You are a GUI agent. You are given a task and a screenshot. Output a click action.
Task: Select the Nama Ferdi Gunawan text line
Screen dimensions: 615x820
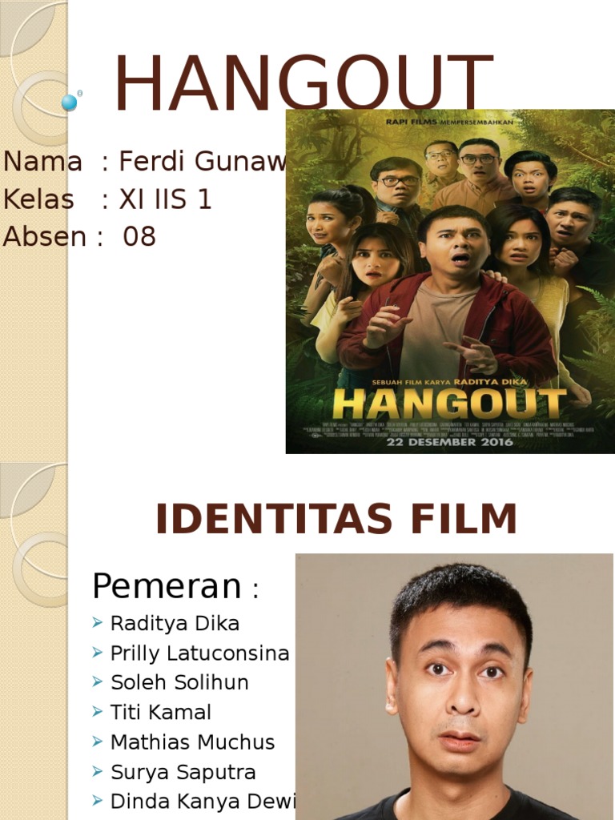pos(144,161)
